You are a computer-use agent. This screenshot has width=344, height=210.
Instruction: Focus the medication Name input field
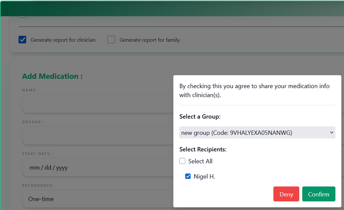(97, 104)
